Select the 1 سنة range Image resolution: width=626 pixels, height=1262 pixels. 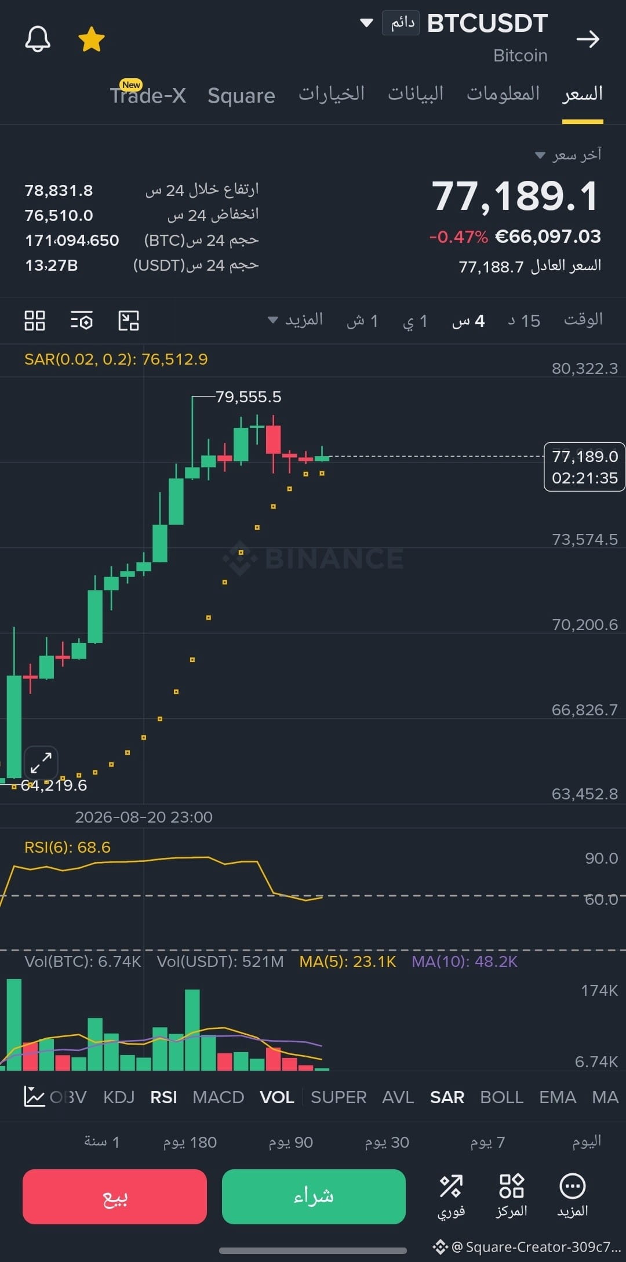pos(101,1142)
